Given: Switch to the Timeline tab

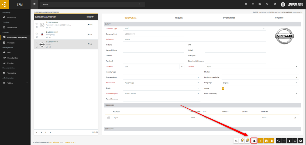Looking at the screenshot, I should 179,18.
